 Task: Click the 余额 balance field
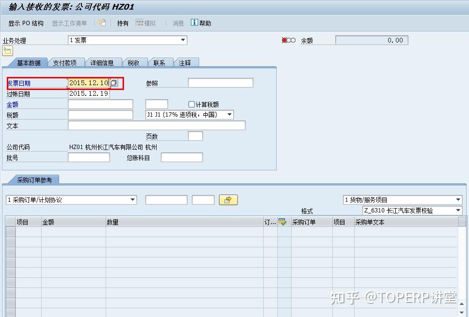(372, 40)
